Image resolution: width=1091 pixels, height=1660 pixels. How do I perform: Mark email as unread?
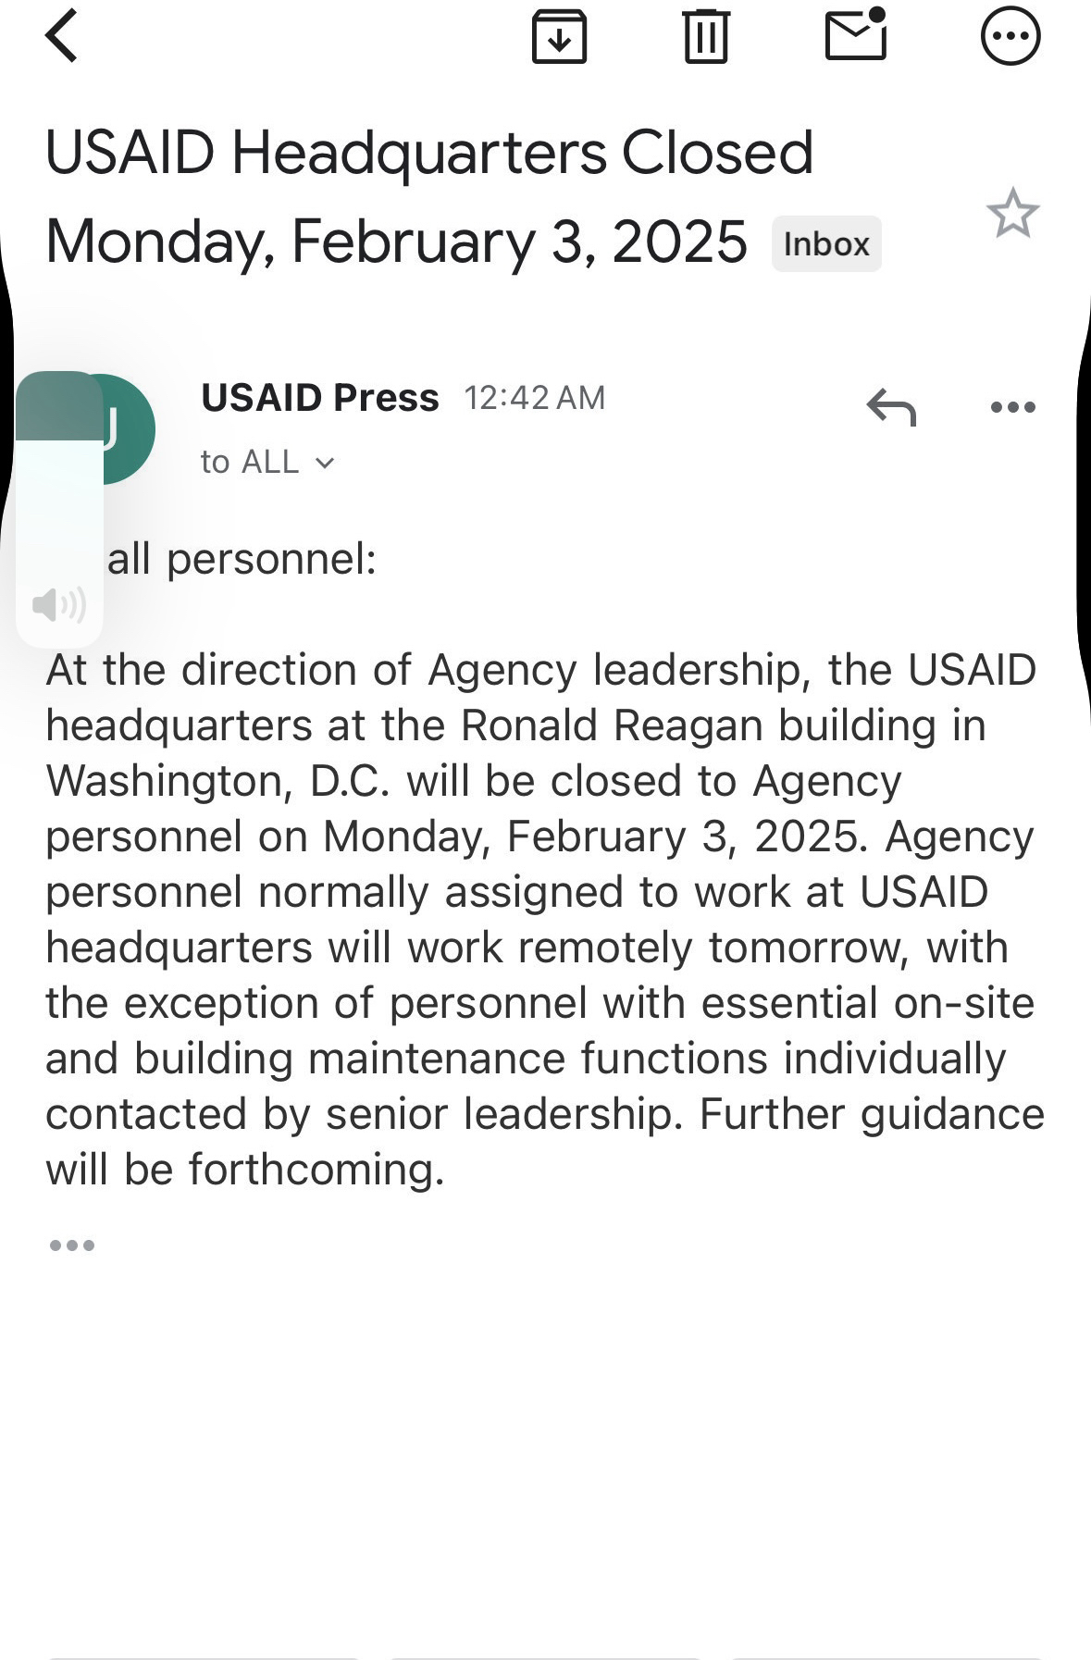856,35
